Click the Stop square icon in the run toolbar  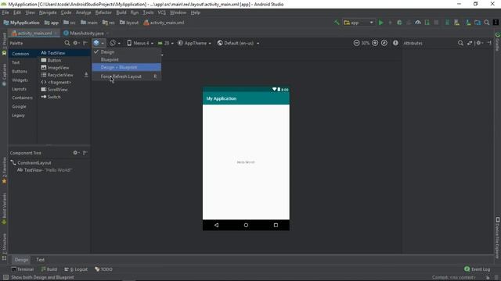(x=436, y=23)
